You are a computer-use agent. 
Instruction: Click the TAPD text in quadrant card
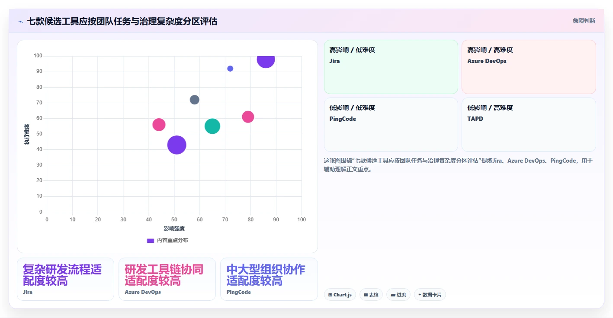click(475, 119)
